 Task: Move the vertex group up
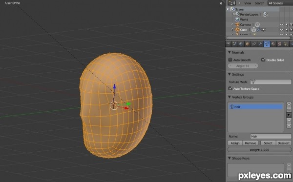pos(289,121)
